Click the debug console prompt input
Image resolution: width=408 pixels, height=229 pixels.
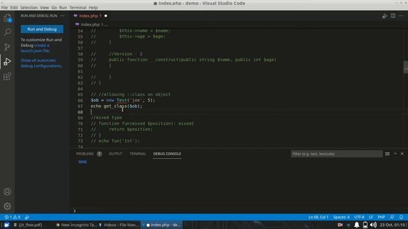click(240, 211)
